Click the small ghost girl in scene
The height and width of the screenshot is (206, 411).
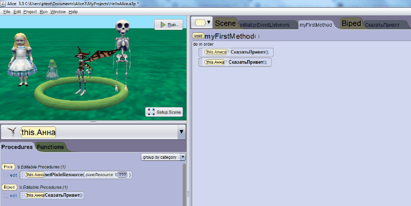click(52, 70)
